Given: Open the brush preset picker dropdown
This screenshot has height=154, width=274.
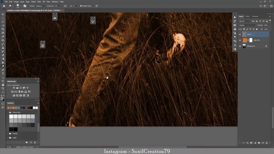Looking at the screenshot, I should pos(21,6).
